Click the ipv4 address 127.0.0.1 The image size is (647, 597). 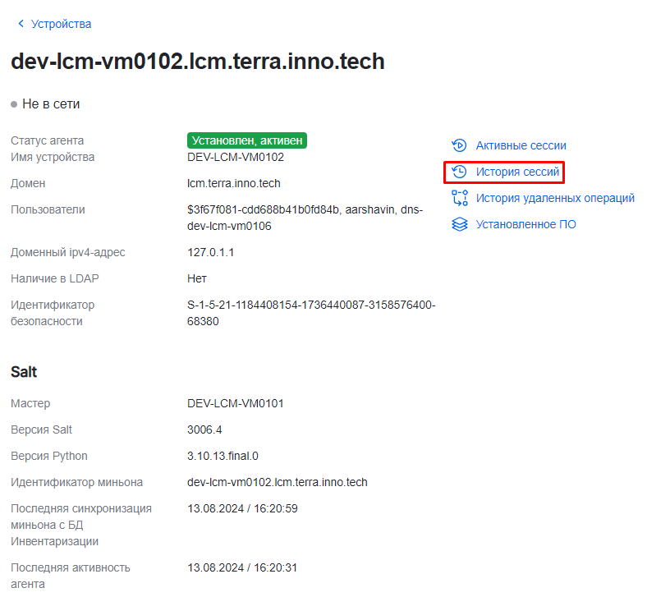(211, 252)
